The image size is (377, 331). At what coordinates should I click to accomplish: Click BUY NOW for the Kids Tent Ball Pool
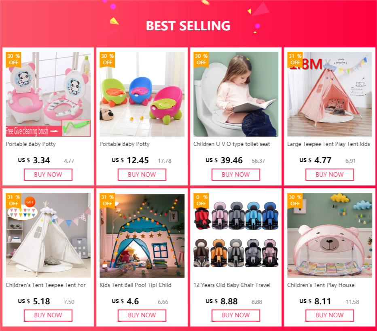point(142,315)
